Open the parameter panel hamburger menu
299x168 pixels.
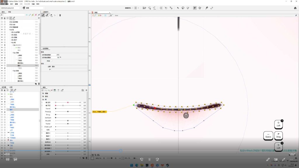86,90
